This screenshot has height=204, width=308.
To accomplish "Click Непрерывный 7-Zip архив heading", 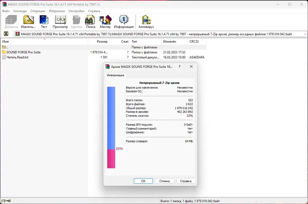I will (x=159, y=83).
